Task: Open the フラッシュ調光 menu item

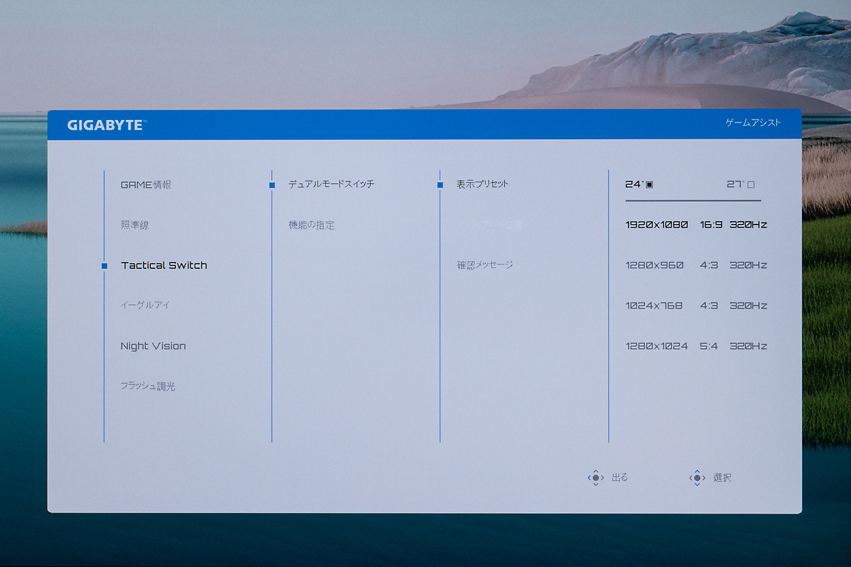Action: tap(148, 386)
